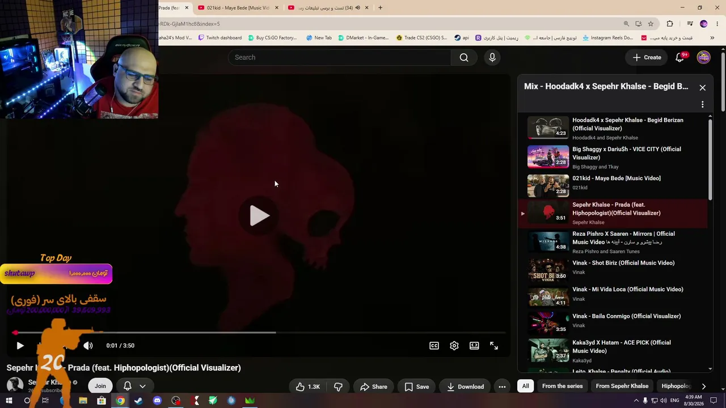Save the video to a playlist
The image size is (726, 408).
tap(416, 386)
